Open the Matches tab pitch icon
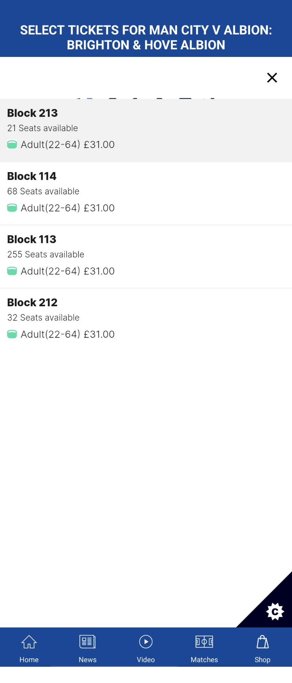Screen dimensions: 292x683 [x=204, y=642]
